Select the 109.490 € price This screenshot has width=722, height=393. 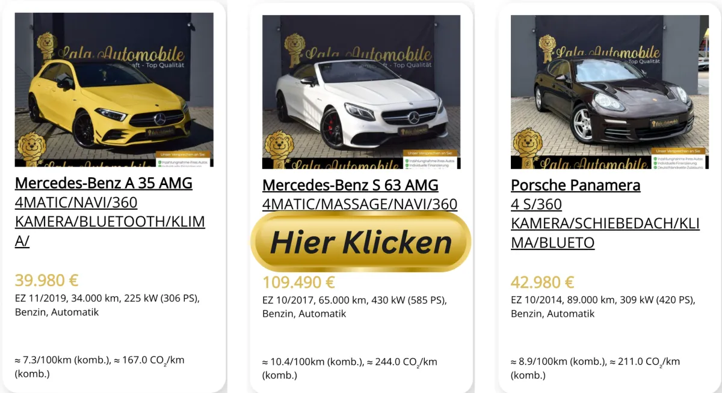pos(298,282)
